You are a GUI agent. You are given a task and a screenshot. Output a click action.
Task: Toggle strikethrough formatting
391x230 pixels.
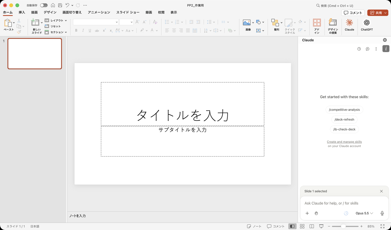click(97, 30)
